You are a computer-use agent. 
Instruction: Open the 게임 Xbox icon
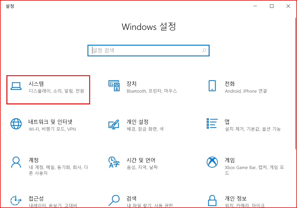tap(212, 162)
